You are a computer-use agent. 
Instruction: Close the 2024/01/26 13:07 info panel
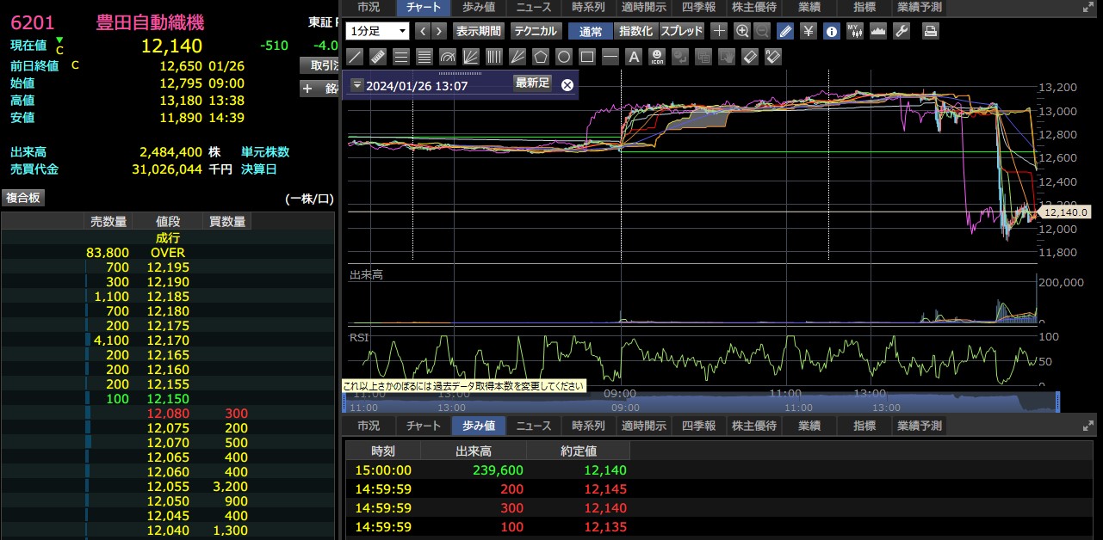pos(567,84)
